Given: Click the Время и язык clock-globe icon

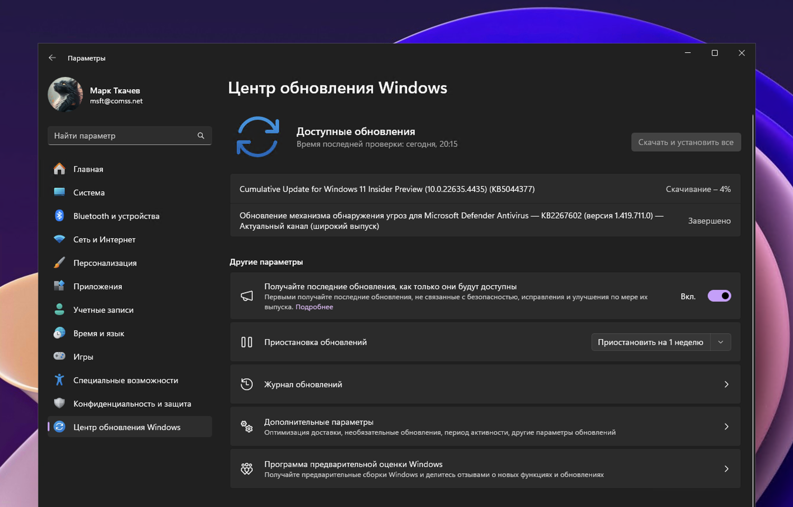Looking at the screenshot, I should point(59,333).
